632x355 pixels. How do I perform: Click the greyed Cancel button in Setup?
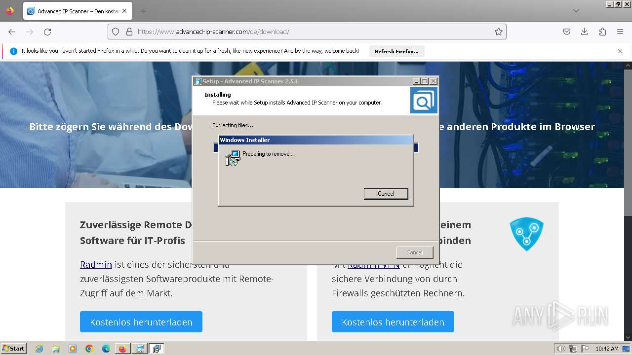tap(414, 252)
